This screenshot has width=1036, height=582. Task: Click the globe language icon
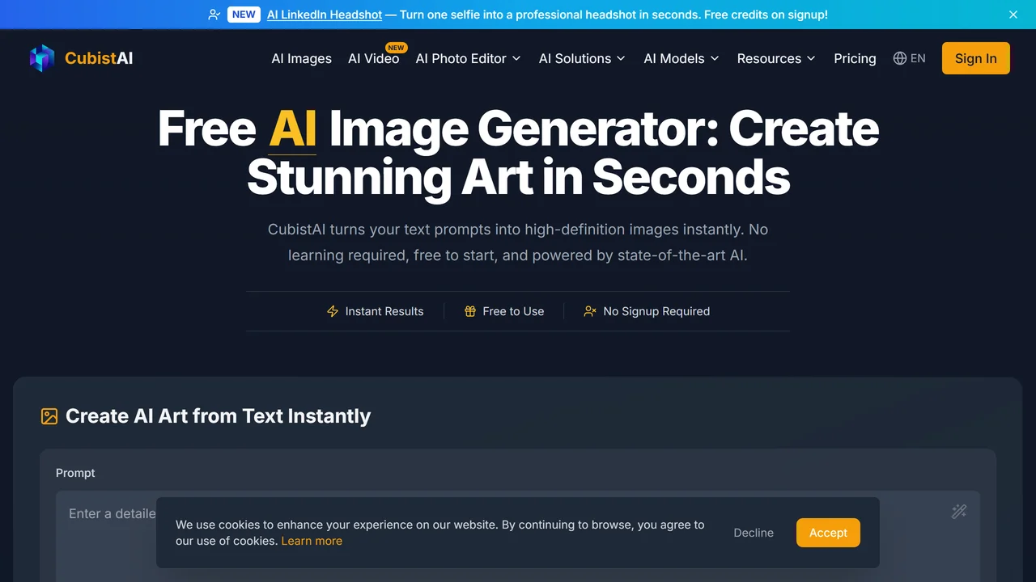[x=900, y=58]
